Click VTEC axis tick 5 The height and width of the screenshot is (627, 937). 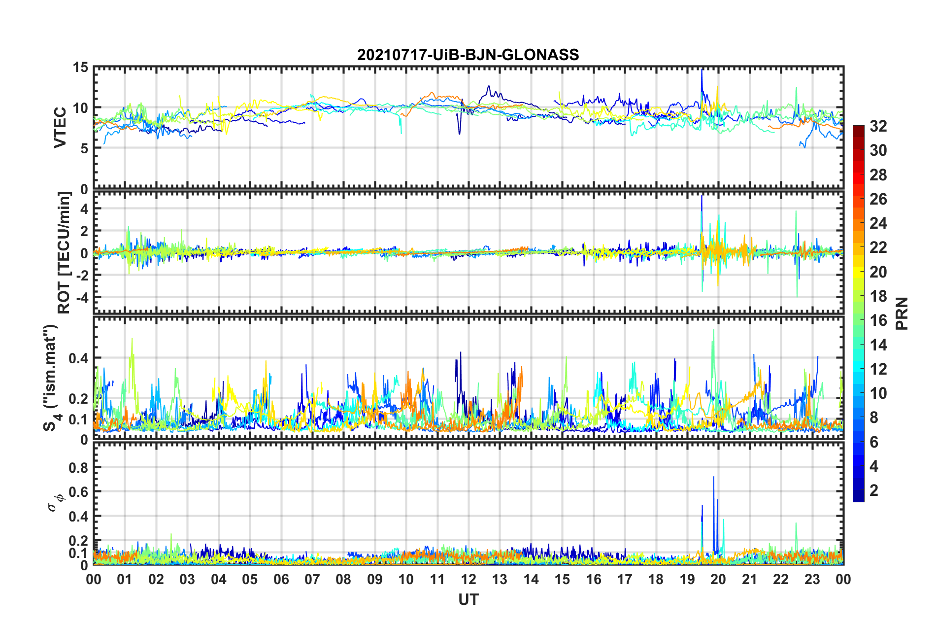pos(84,148)
